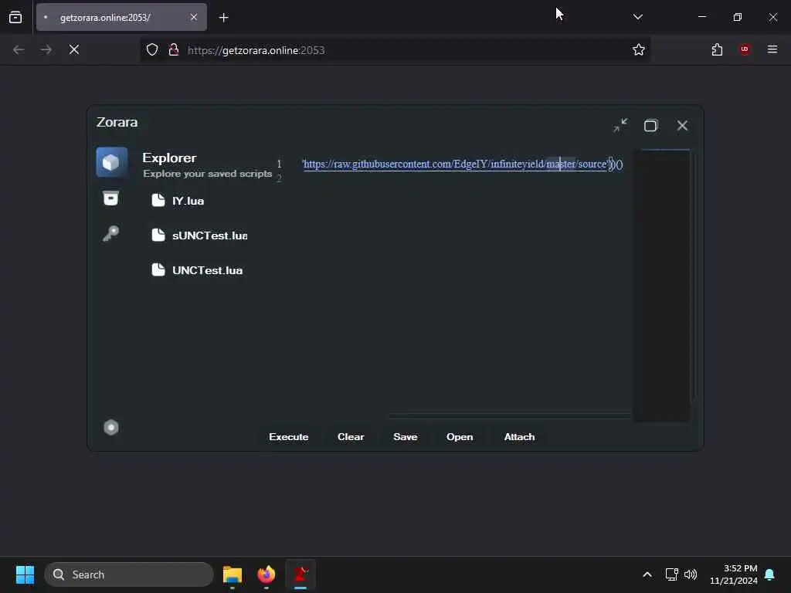Screen dimensions: 791x593
Task: Go back in browser history
Action: pos(19,49)
